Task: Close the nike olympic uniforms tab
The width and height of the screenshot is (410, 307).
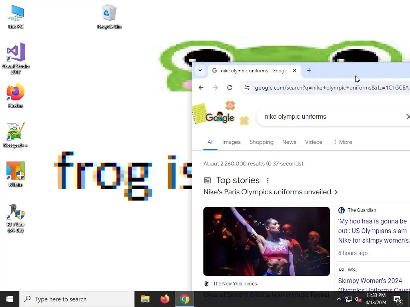Action: point(295,70)
